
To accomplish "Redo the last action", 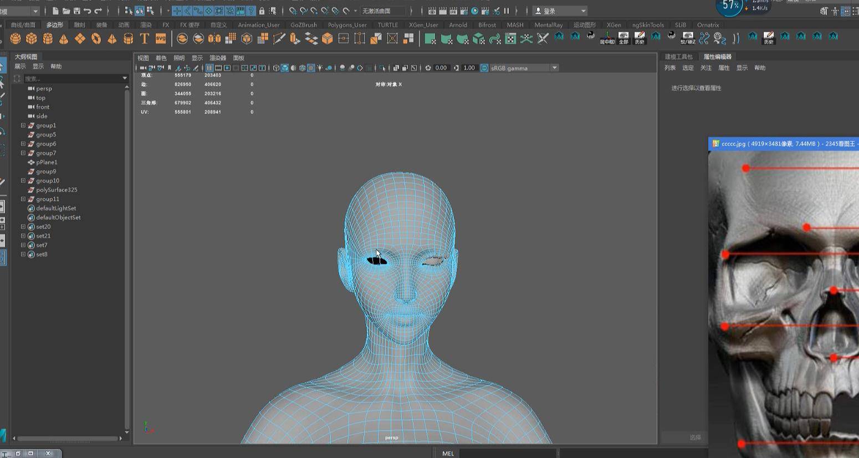I will click(98, 11).
